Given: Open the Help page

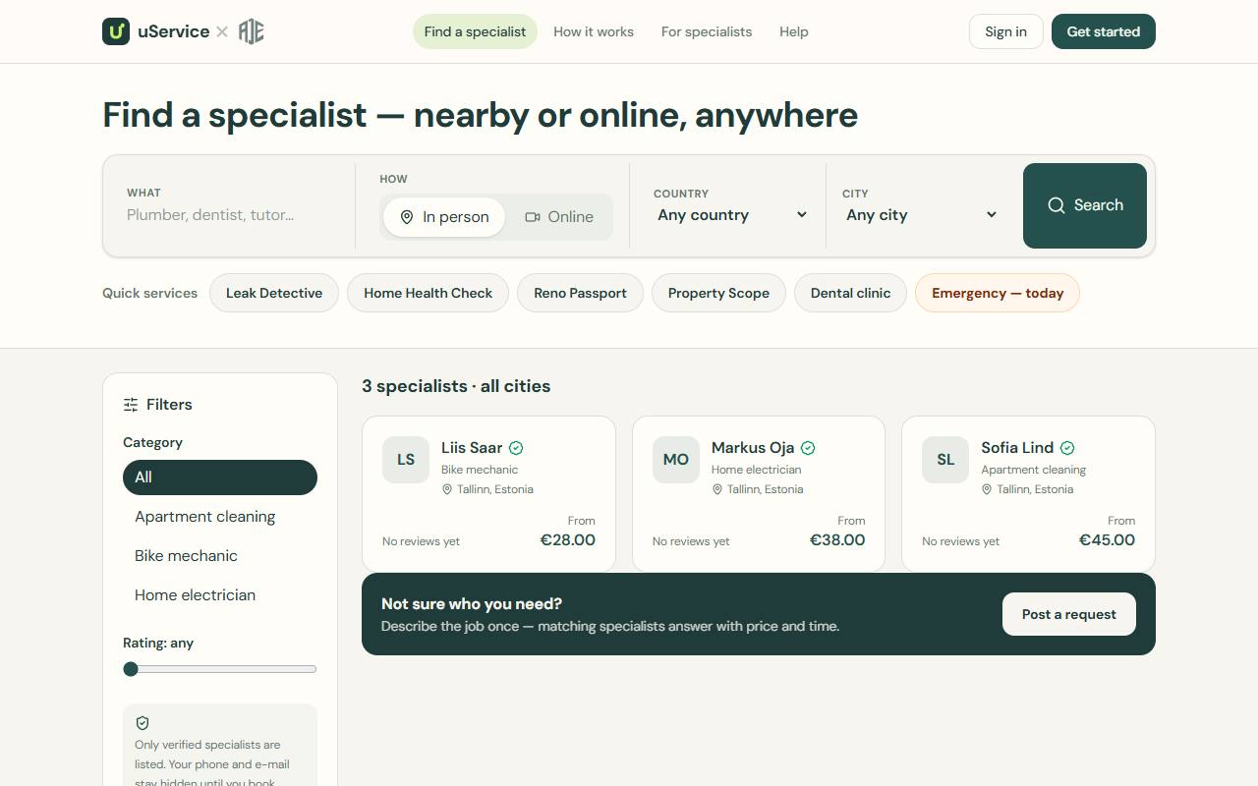Looking at the screenshot, I should (794, 31).
